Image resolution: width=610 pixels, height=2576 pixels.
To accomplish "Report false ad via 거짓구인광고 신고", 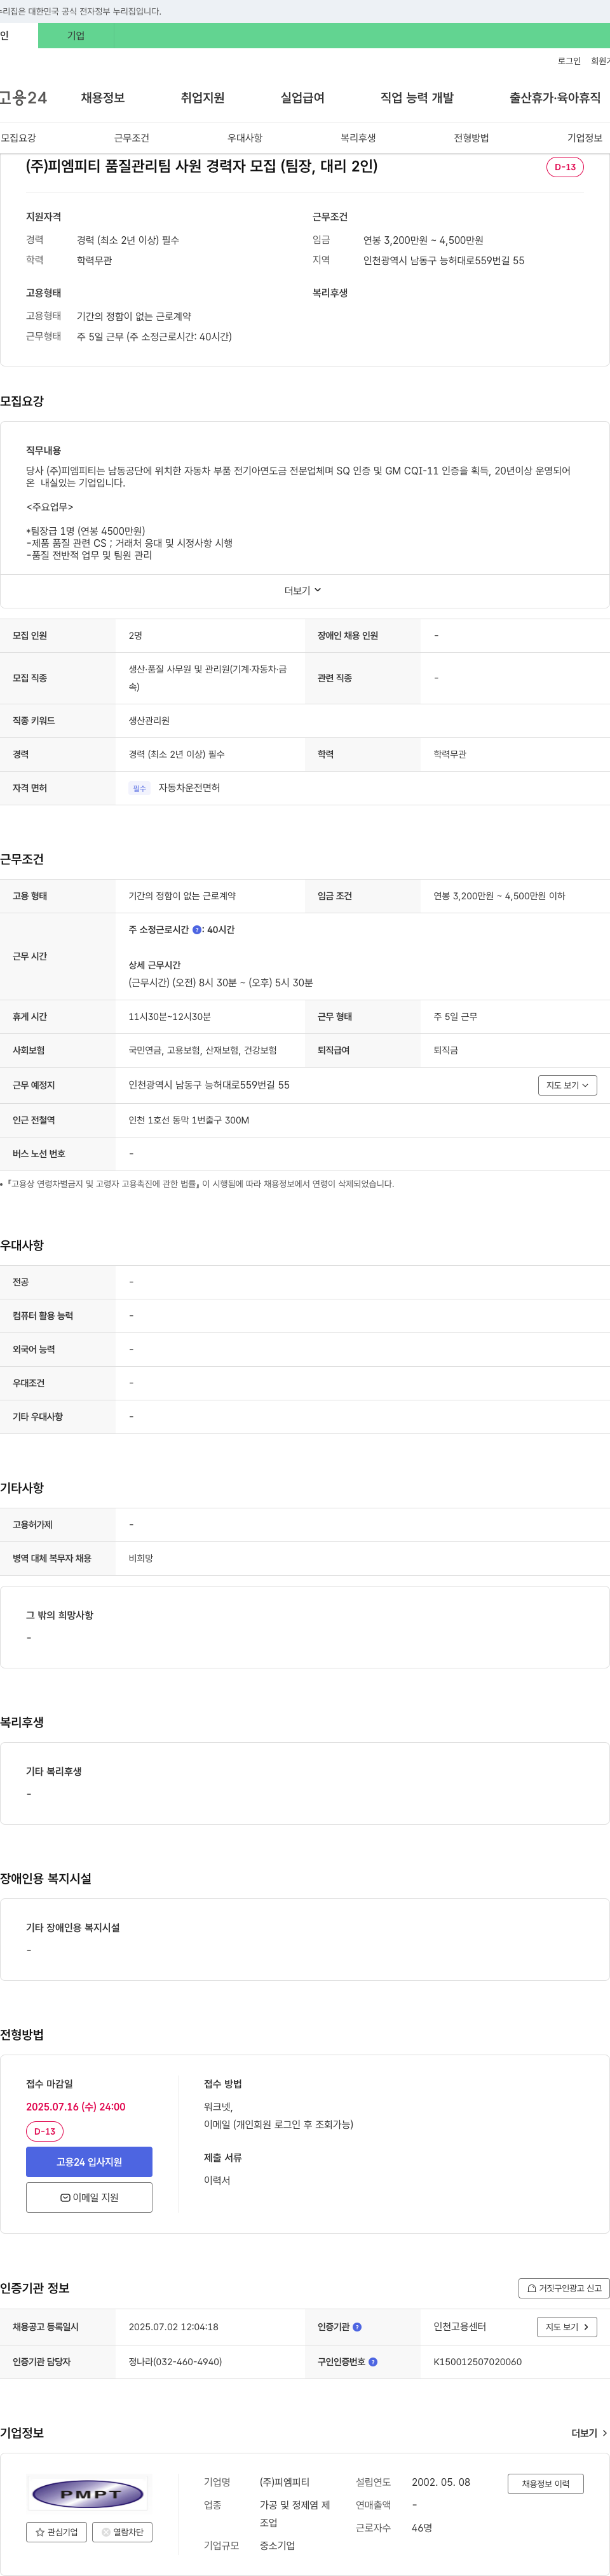I will point(564,2288).
